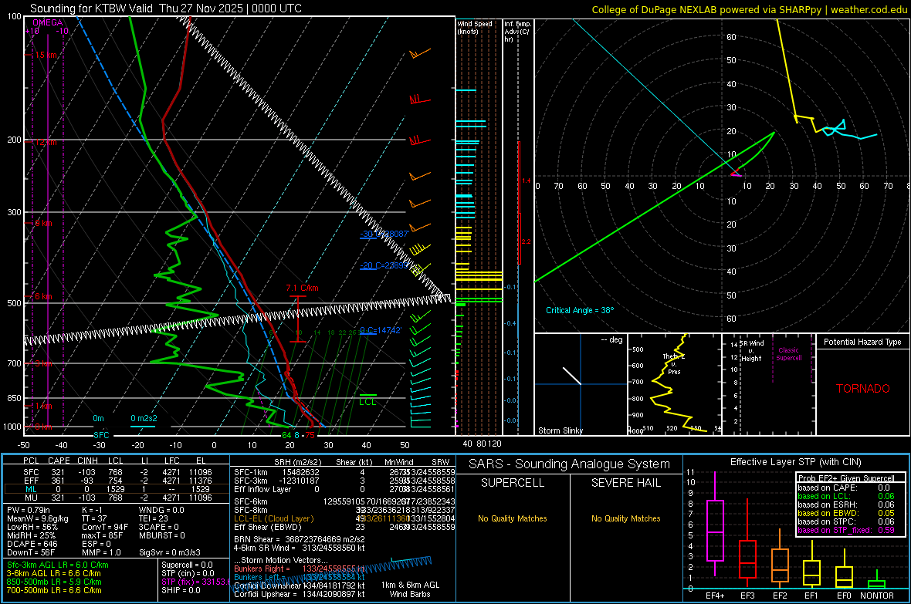This screenshot has height=604, width=911.
Task: Click the '-20 C=23893'' level label
Action: [x=384, y=265]
